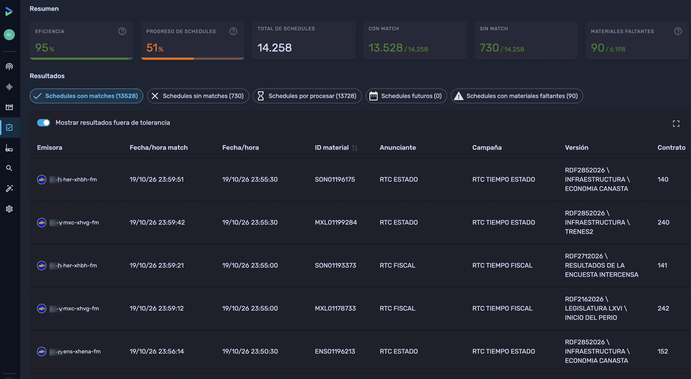This screenshot has height=379, width=691.
Task: Click the Progreso de Schedules orange bar
Action: coord(192,59)
